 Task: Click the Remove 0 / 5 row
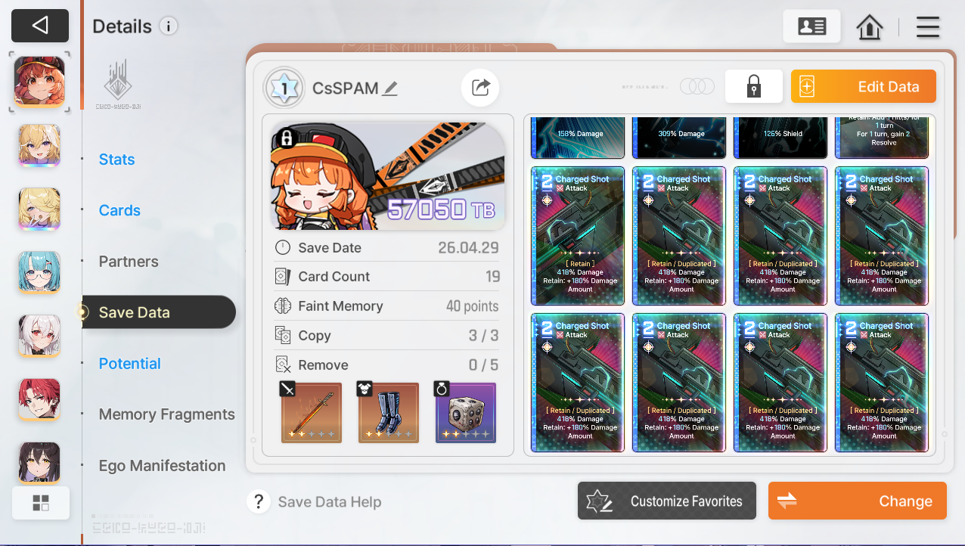[x=386, y=365]
